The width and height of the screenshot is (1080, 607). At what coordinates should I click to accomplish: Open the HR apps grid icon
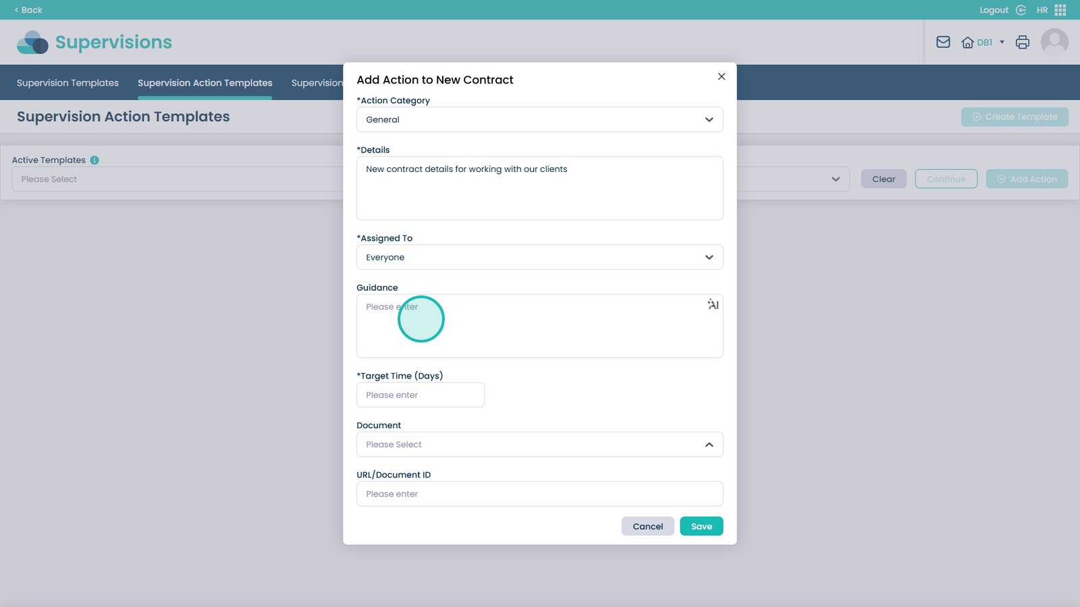(x=1060, y=10)
